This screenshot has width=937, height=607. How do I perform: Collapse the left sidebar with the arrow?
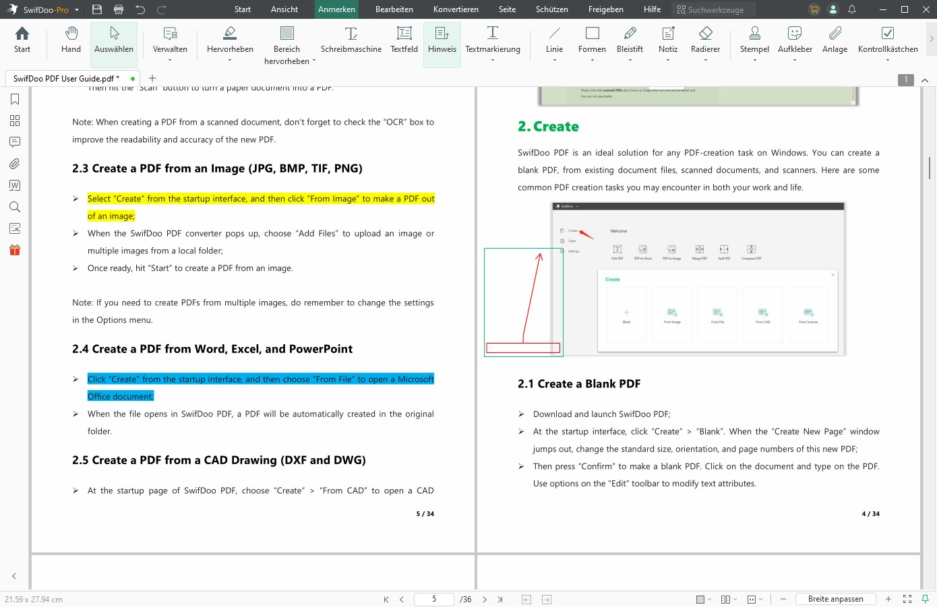(x=14, y=576)
